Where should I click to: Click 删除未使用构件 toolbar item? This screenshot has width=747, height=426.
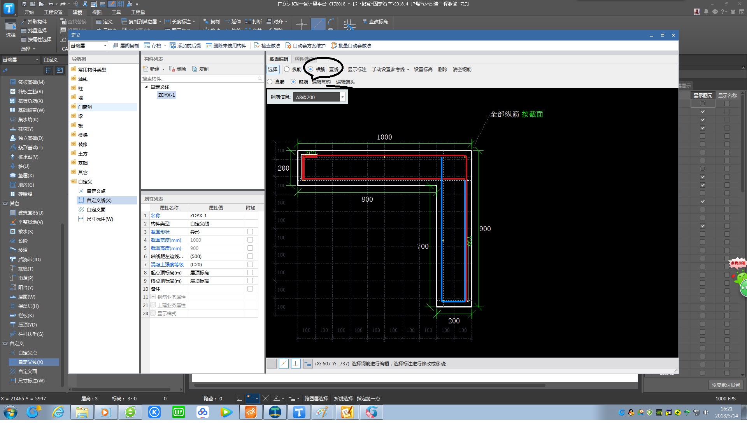click(x=226, y=46)
